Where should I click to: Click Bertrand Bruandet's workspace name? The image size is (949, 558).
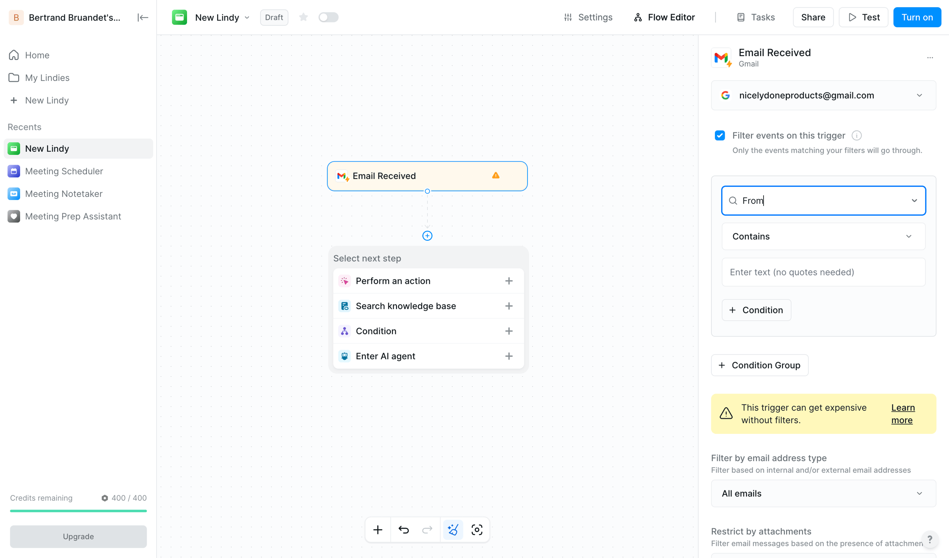tap(74, 17)
